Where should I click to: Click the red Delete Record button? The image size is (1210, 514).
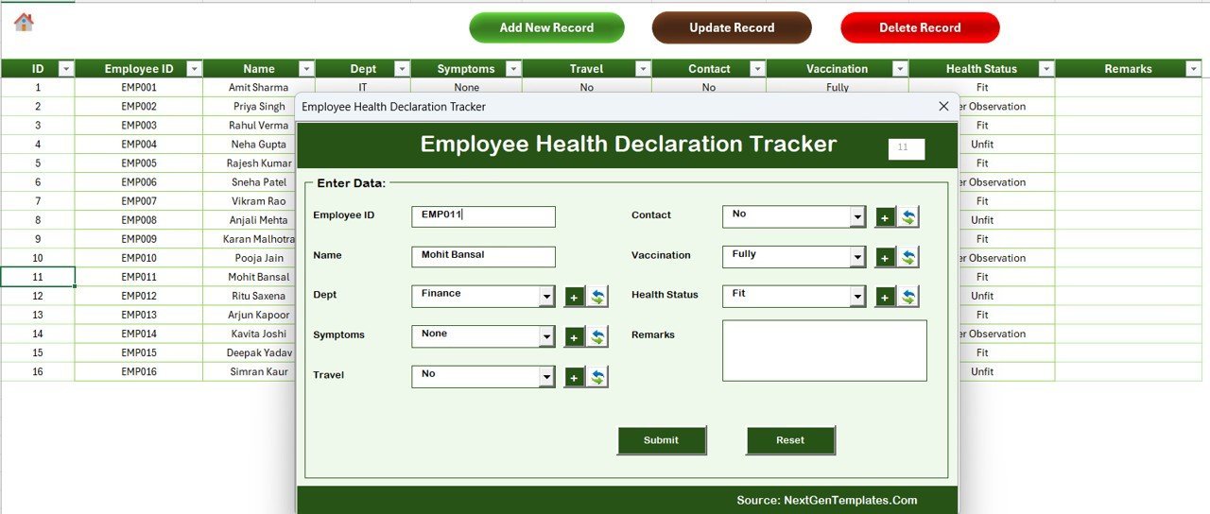(x=919, y=27)
